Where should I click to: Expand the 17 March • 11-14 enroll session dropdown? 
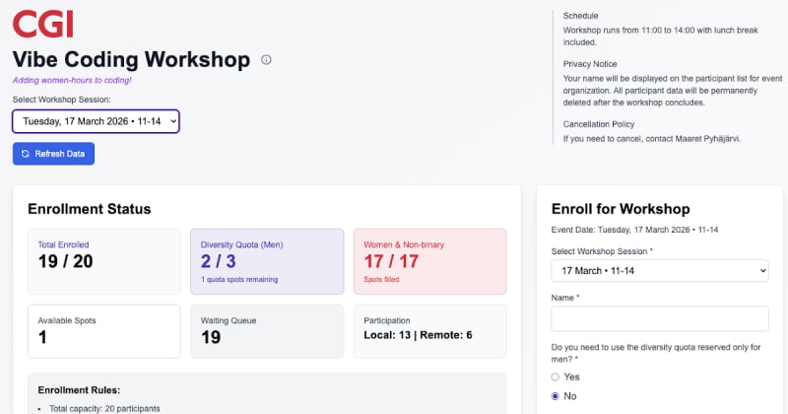(x=659, y=270)
